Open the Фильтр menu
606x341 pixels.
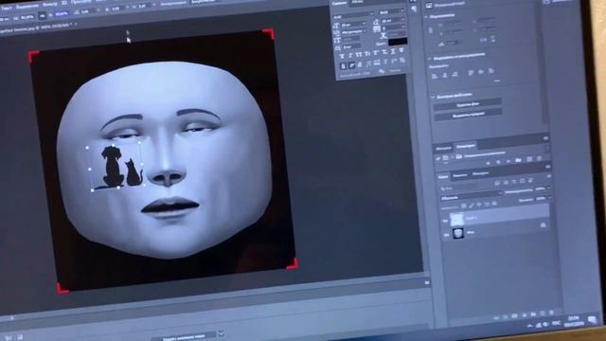point(49,4)
